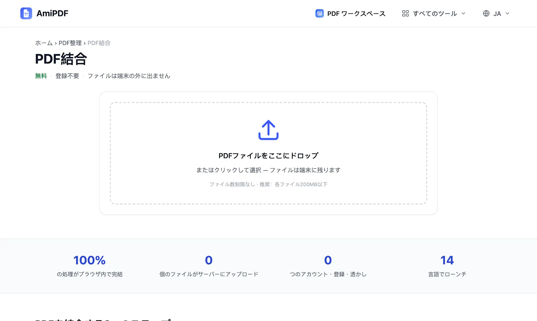
Task: Go to ホーム in the breadcrumb
Action: coord(44,43)
